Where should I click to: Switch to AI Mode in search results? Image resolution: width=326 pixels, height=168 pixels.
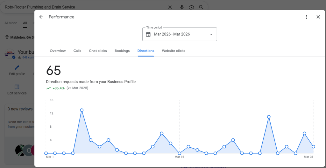11,23
